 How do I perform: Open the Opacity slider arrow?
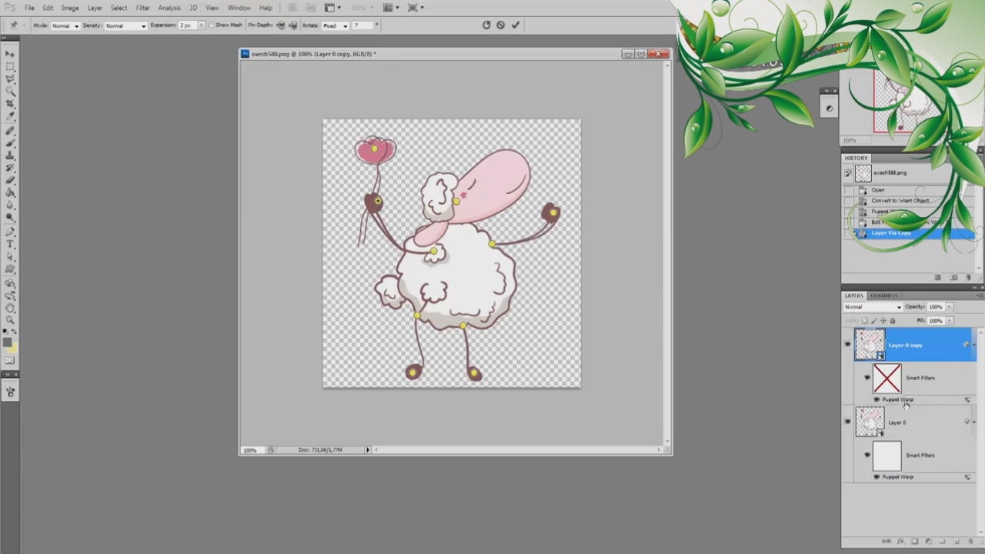coord(948,307)
